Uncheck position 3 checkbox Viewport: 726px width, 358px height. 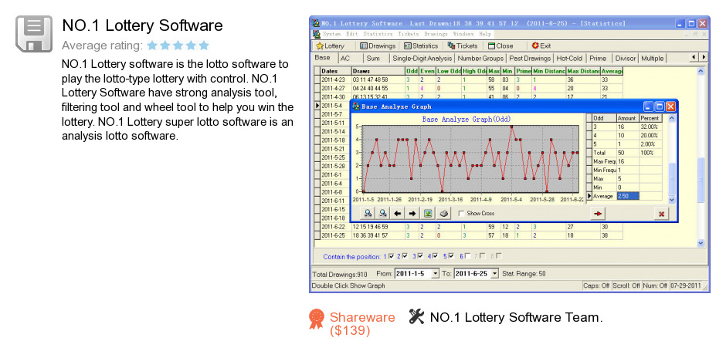click(420, 256)
